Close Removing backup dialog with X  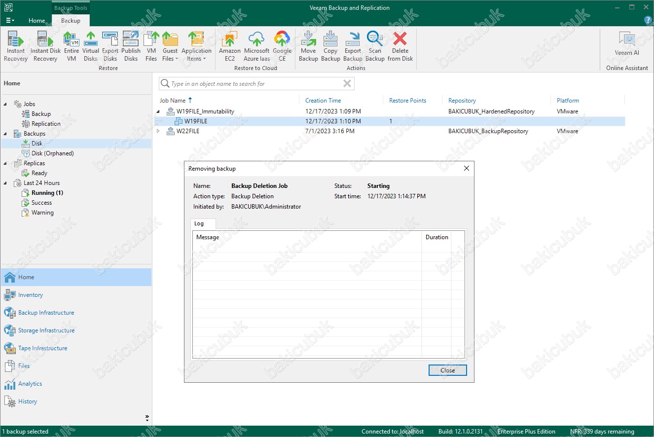click(467, 168)
